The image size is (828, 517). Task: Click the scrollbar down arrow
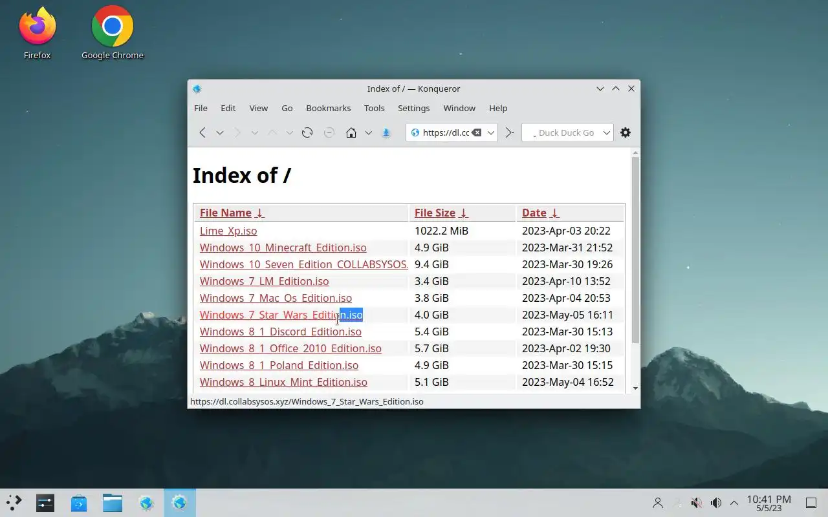tap(635, 388)
